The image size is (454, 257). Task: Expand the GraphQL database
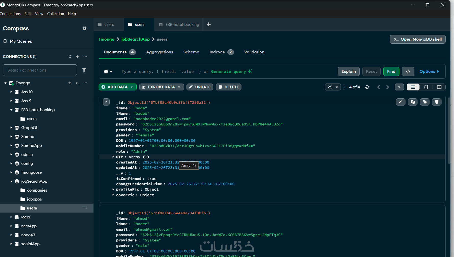tap(11, 127)
